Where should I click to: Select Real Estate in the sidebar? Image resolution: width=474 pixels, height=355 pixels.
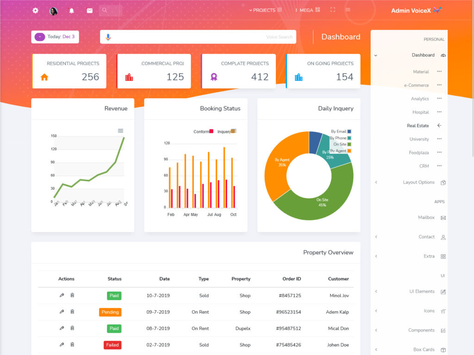[418, 126]
